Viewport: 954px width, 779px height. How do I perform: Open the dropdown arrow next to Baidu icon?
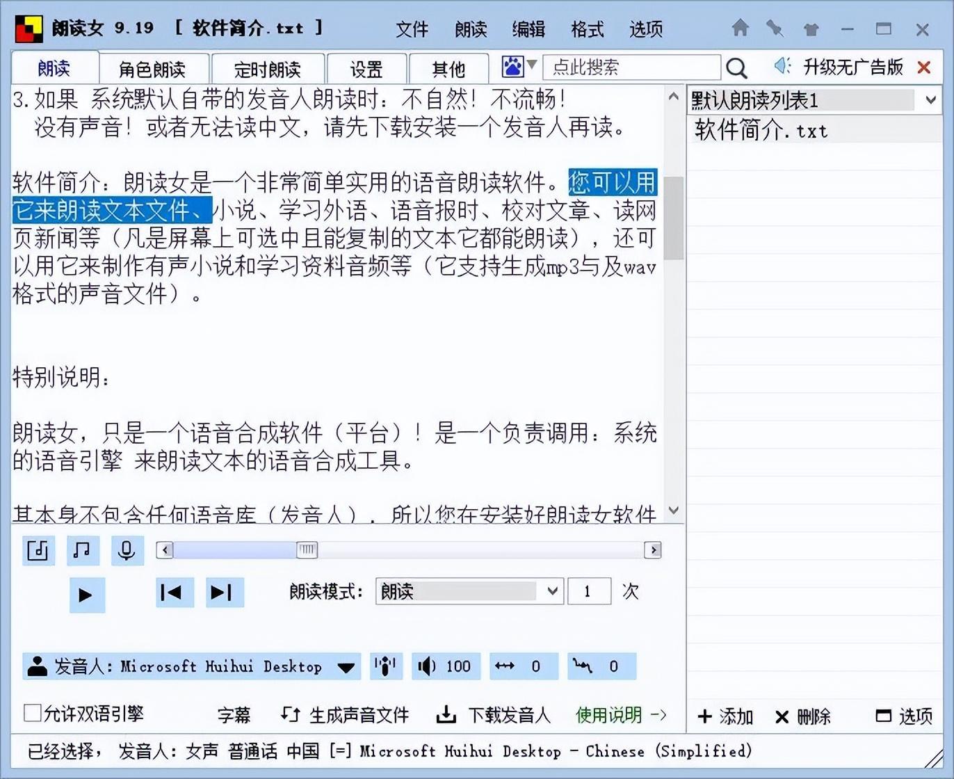coord(532,65)
